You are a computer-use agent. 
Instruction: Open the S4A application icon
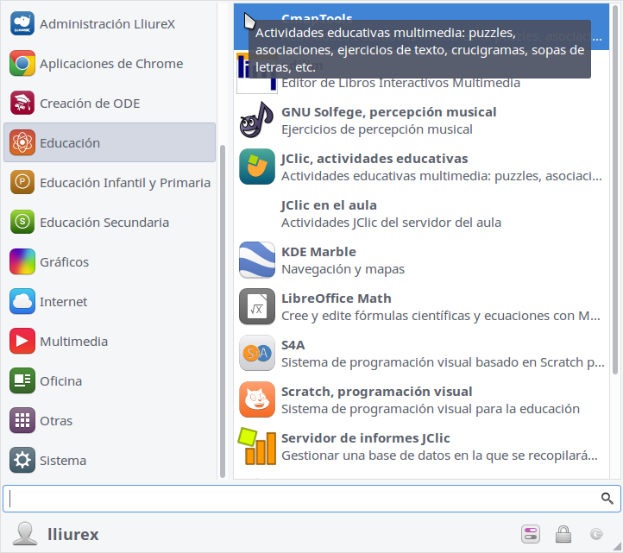257,354
